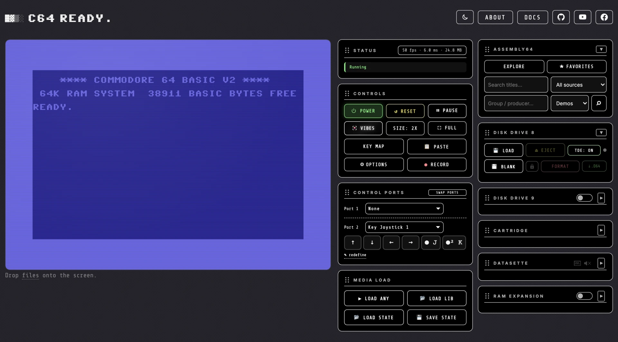
Task: Toggle the TDE: ON button
Action: pyautogui.click(x=584, y=150)
